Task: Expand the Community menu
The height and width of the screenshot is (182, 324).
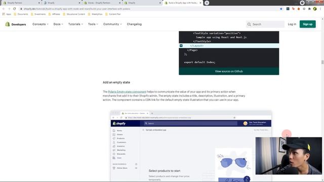Action: (x=112, y=24)
